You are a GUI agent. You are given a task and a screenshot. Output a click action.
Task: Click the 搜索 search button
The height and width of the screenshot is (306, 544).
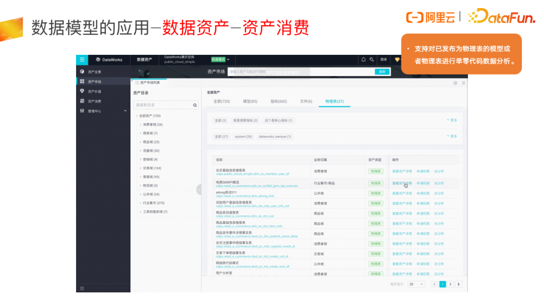coord(382,72)
